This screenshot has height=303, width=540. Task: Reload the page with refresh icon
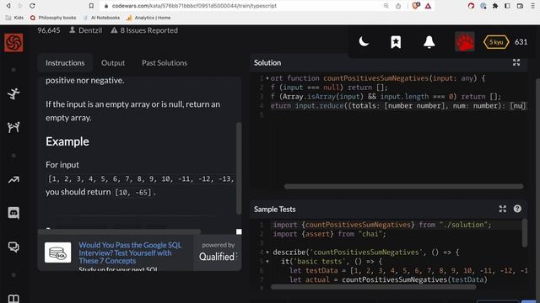pos(32,6)
